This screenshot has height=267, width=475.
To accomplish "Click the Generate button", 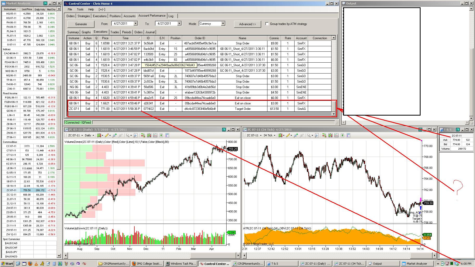I will (x=81, y=24).
